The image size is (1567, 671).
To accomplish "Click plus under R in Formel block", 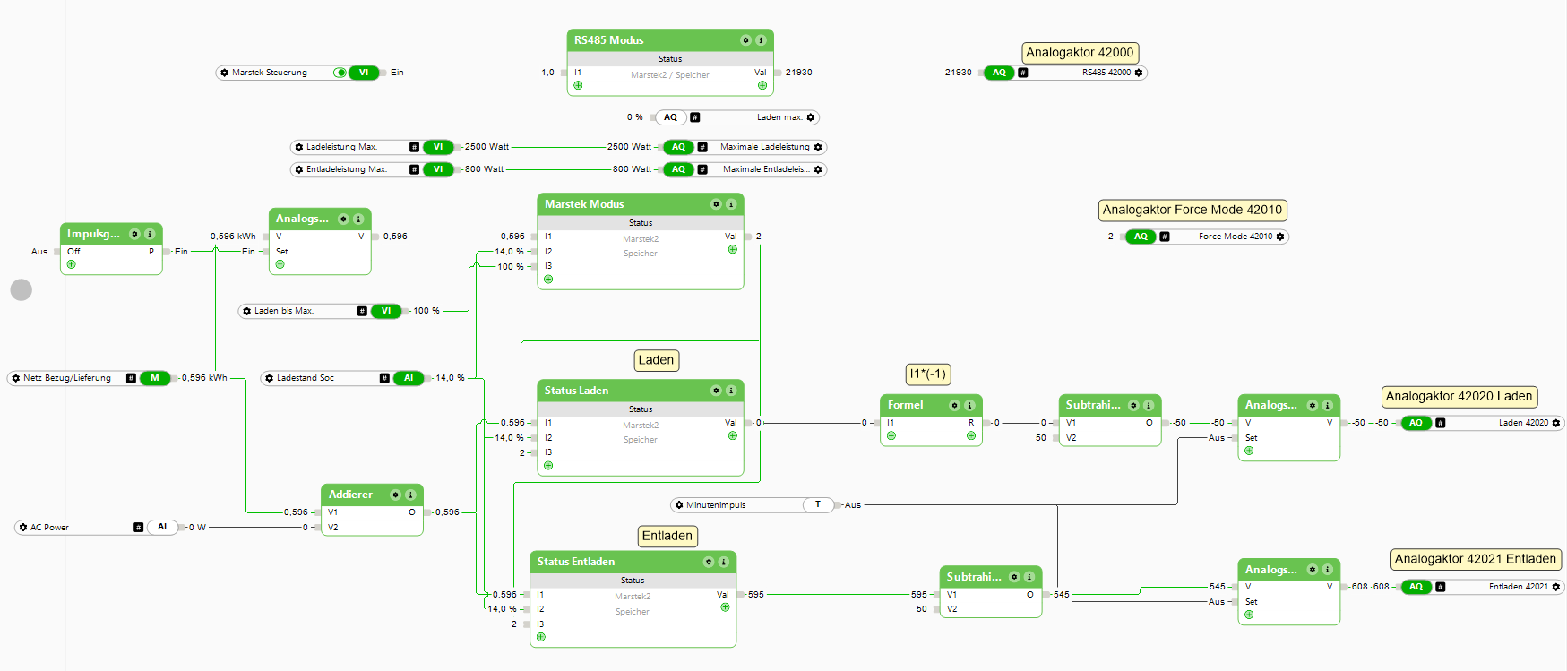I will coord(971,436).
